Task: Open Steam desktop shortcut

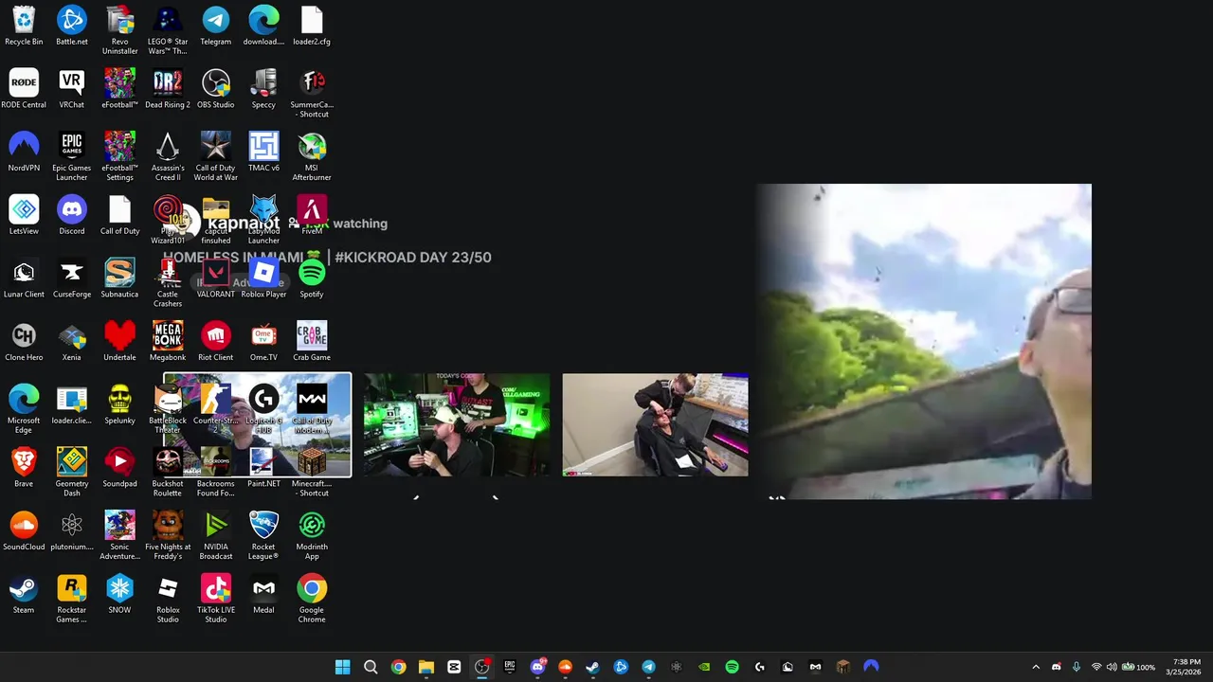Action: click(24, 595)
